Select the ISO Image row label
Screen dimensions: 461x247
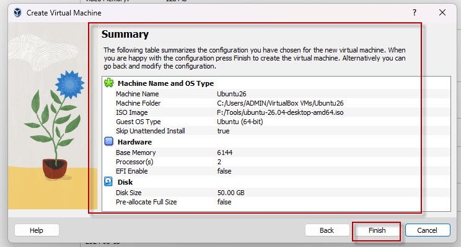[x=132, y=112]
